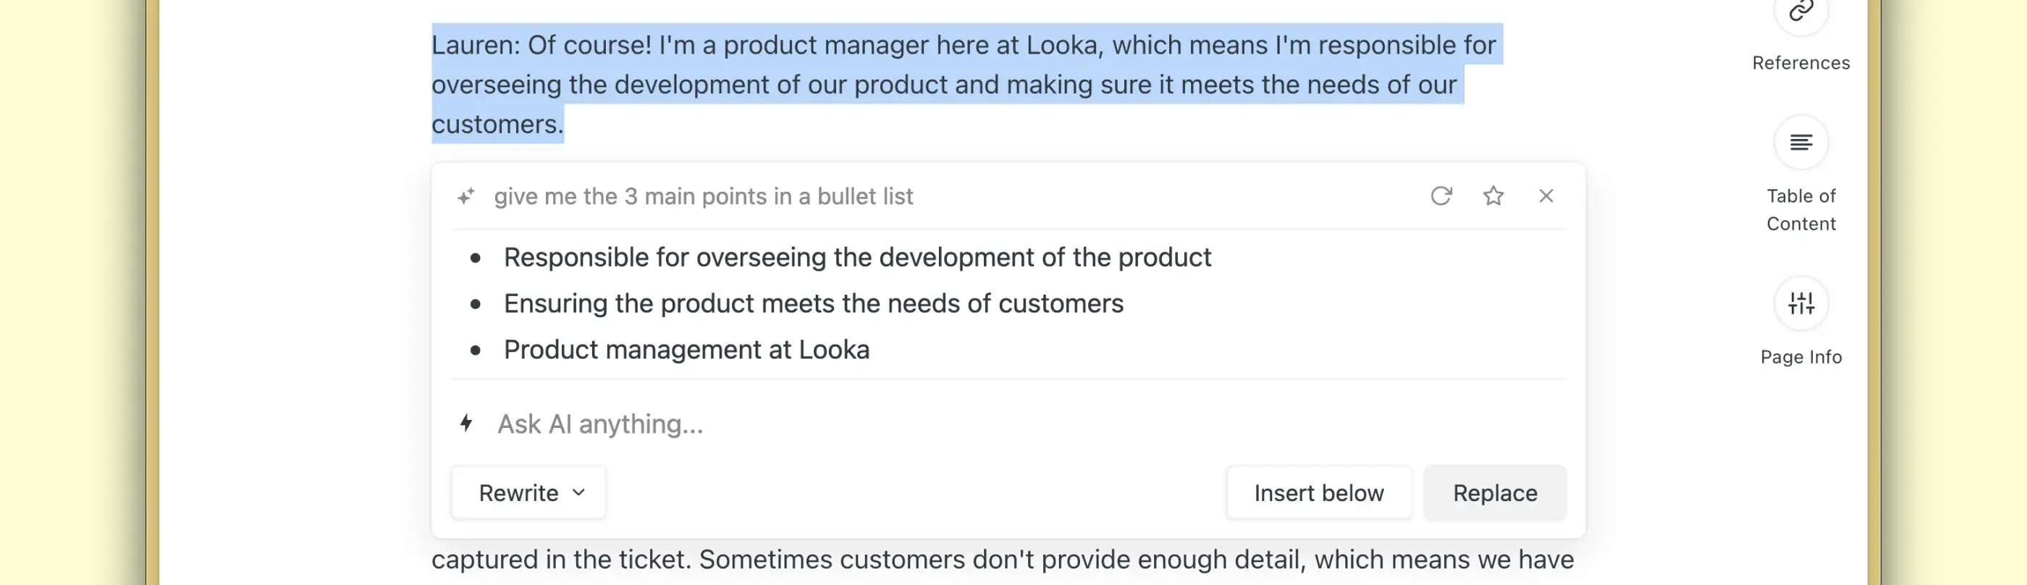Screen dimensions: 2027x585
Task: Open the Table of Content icon
Action: (x=1800, y=143)
